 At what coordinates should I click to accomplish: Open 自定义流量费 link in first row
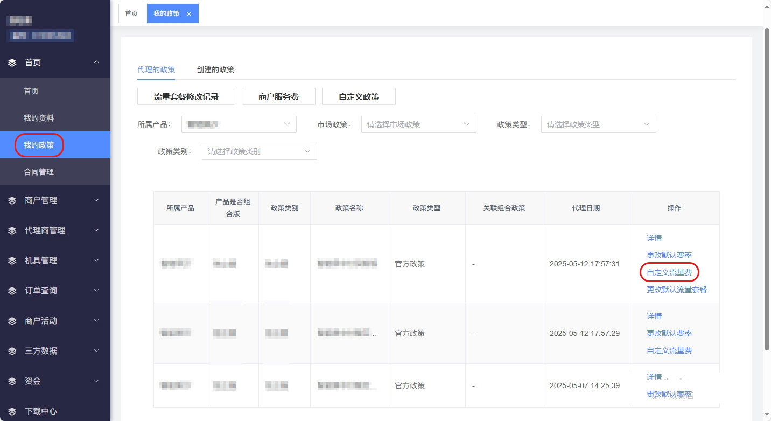(x=669, y=272)
